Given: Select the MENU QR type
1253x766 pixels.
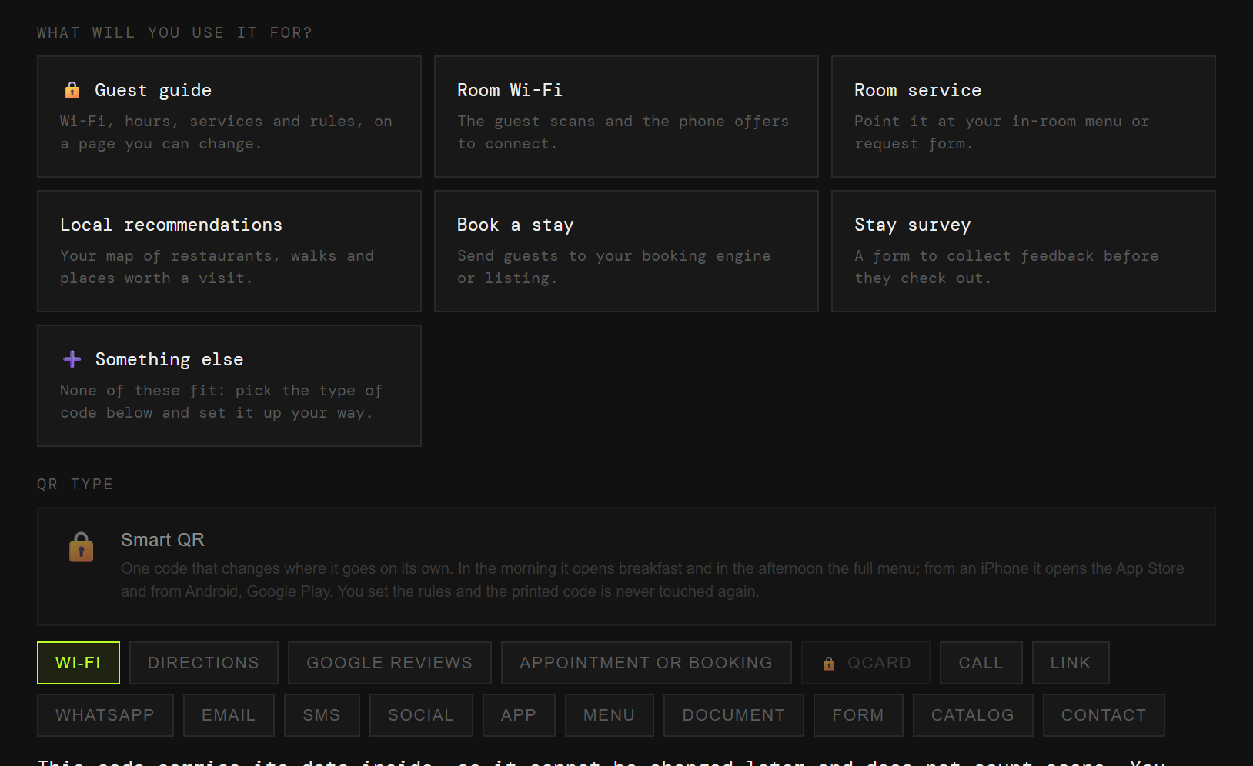Looking at the screenshot, I should pos(610,715).
